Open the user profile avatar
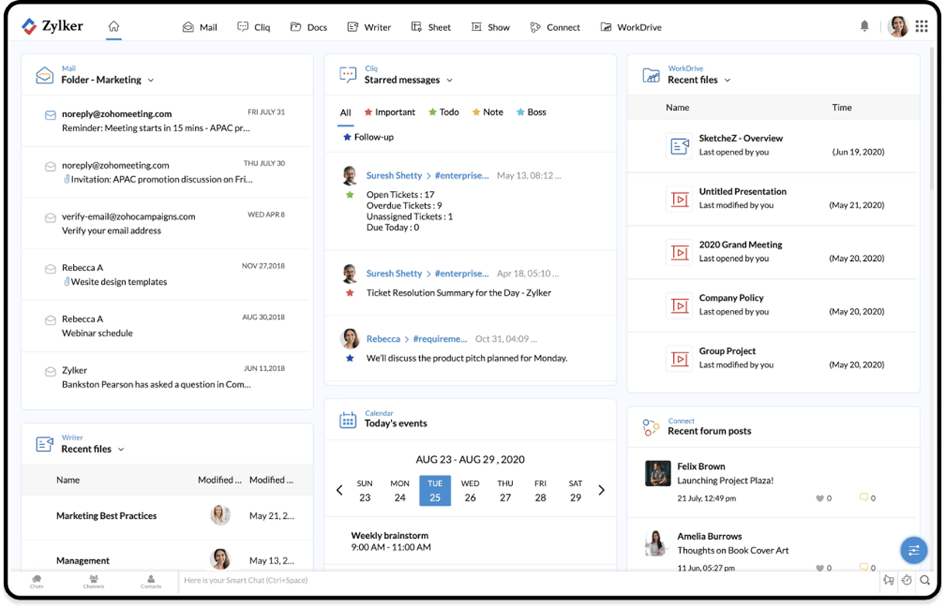 [x=898, y=26]
